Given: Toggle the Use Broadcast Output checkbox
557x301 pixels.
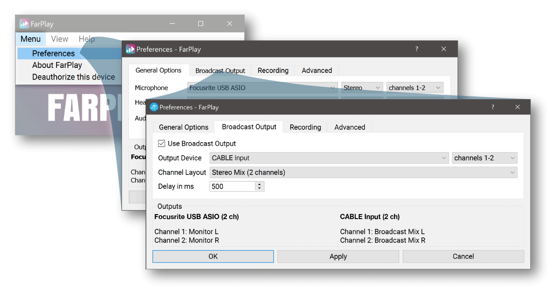Looking at the screenshot, I should (161, 143).
